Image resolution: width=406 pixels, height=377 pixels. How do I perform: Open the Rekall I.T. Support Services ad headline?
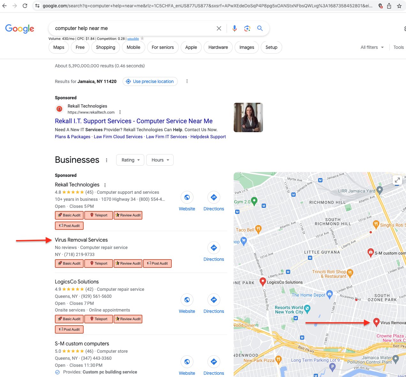[x=134, y=121]
